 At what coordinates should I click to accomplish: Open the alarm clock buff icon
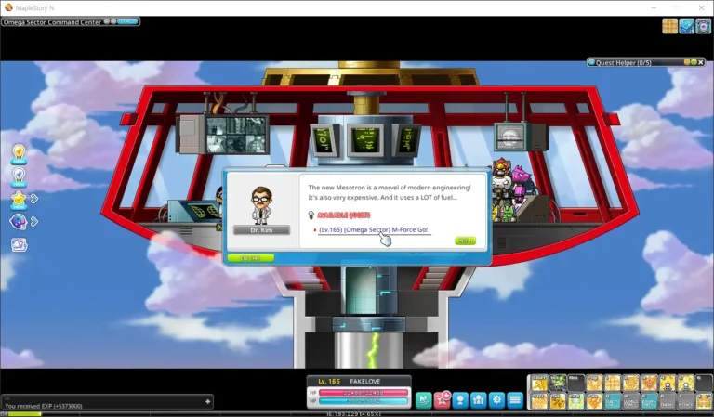[704, 26]
